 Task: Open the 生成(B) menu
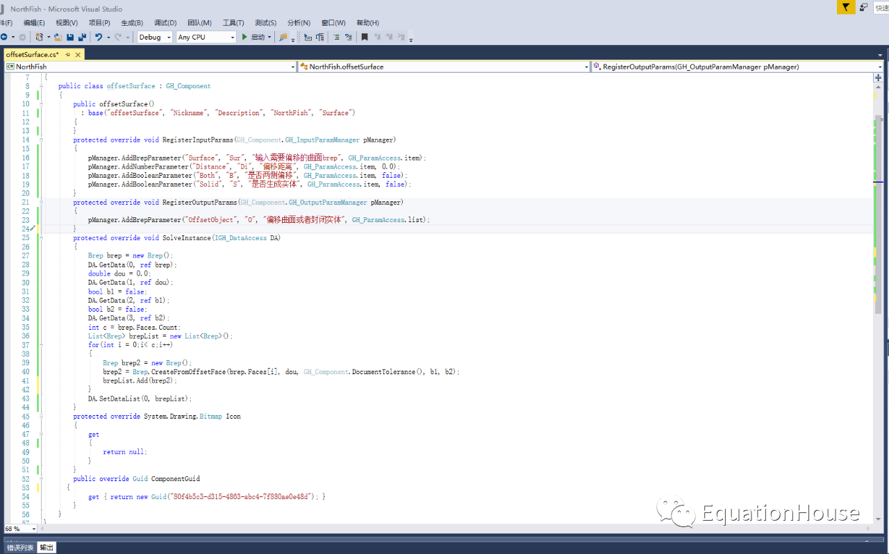pyautogui.click(x=132, y=23)
